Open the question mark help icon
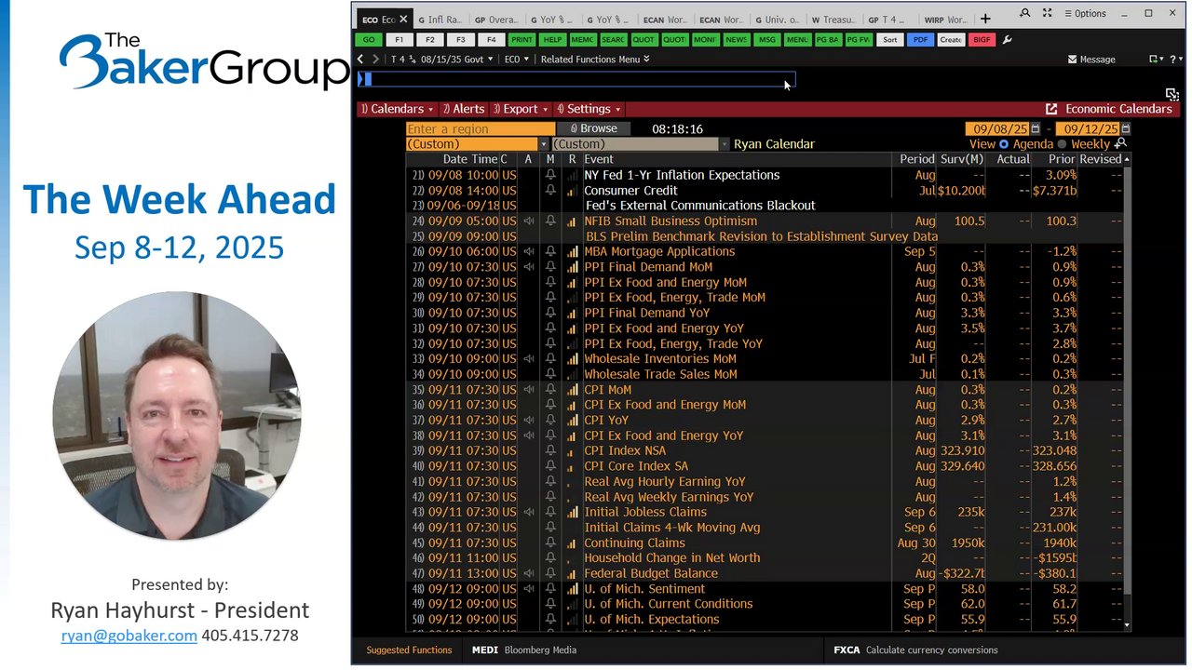 point(1173,60)
